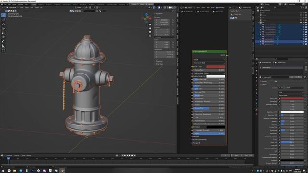Select the Cursor tool in viewport toolbar

[3, 19]
